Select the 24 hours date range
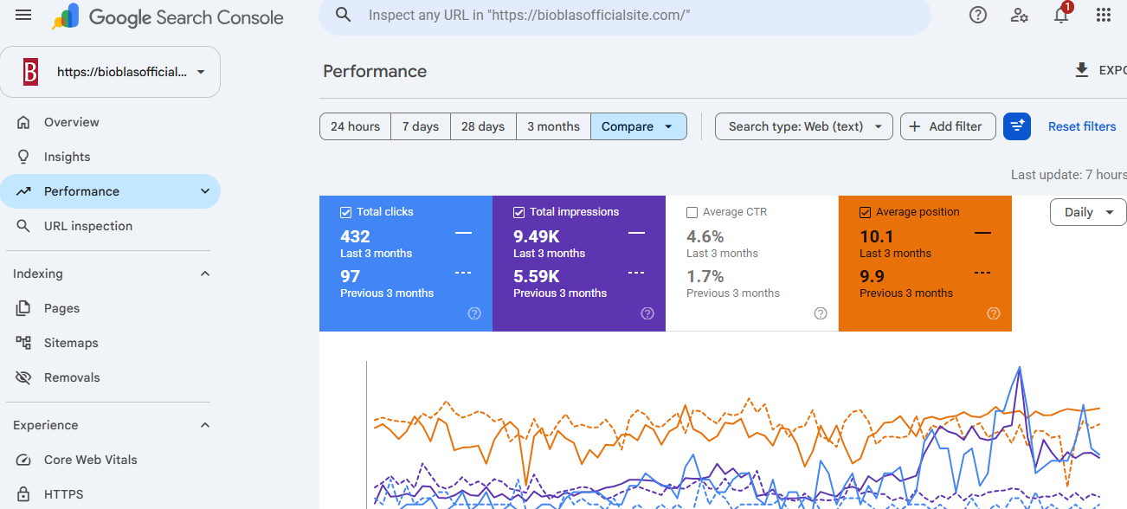The width and height of the screenshot is (1127, 509). [355, 126]
